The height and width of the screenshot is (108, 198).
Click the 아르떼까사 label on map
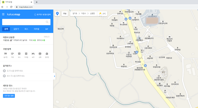tap(120, 38)
